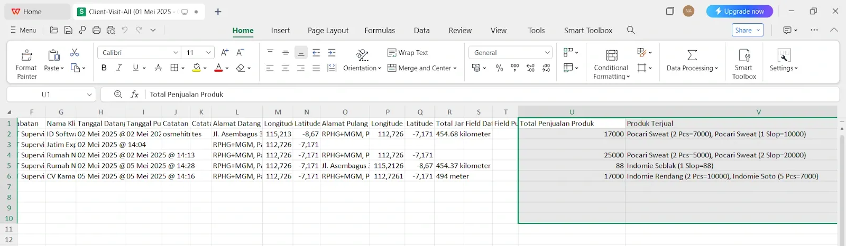
Task: Open file with the folder icon
Action: point(54,30)
